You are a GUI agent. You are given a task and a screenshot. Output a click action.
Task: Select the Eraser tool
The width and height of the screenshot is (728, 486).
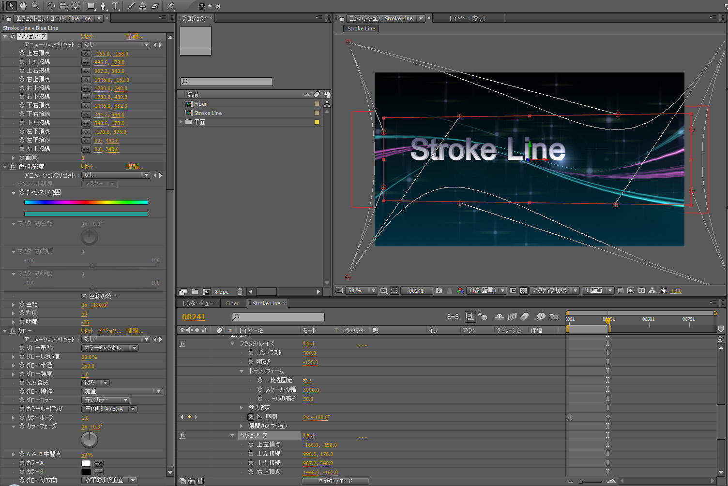coord(155,6)
